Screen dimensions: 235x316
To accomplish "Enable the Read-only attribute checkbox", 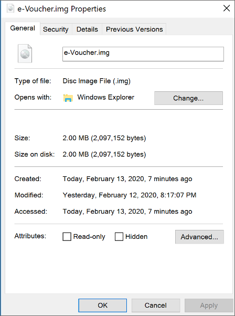I will coord(67,237).
